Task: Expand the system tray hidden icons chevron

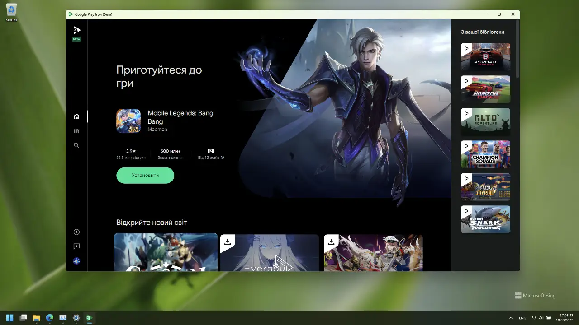Action: click(511, 318)
